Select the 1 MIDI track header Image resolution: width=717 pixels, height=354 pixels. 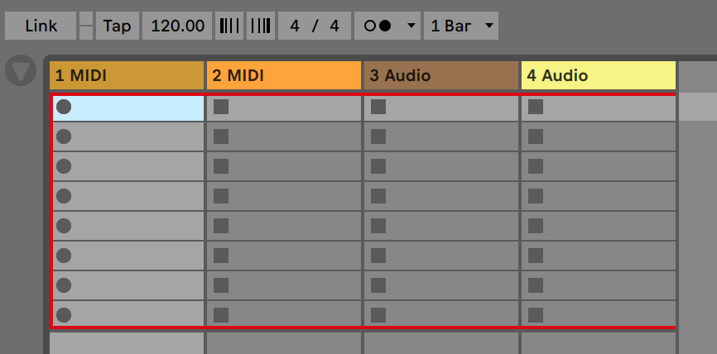point(127,75)
